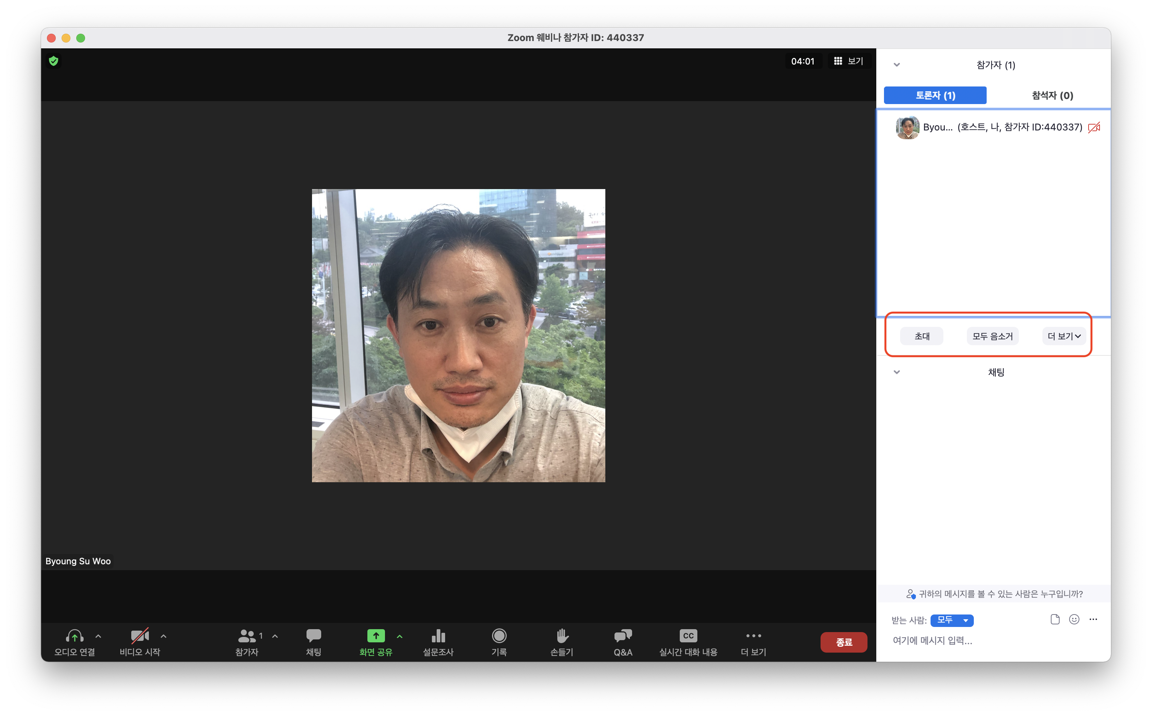Open the Q&A icon in toolbar
The width and height of the screenshot is (1152, 716).
pyautogui.click(x=623, y=636)
